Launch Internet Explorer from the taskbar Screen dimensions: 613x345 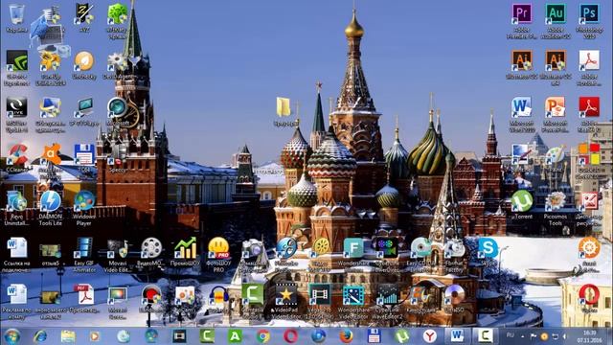[40, 336]
